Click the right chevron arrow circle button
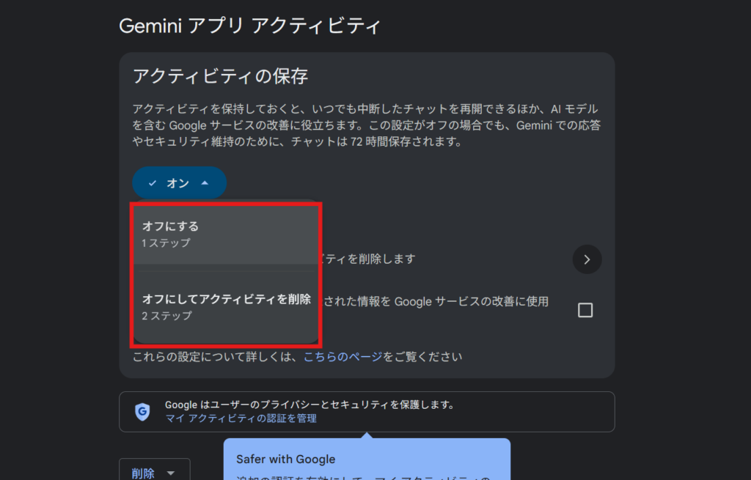751x480 pixels. 587,259
